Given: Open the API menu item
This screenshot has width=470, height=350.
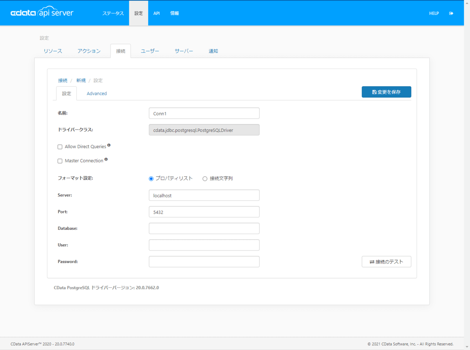Looking at the screenshot, I should (156, 13).
